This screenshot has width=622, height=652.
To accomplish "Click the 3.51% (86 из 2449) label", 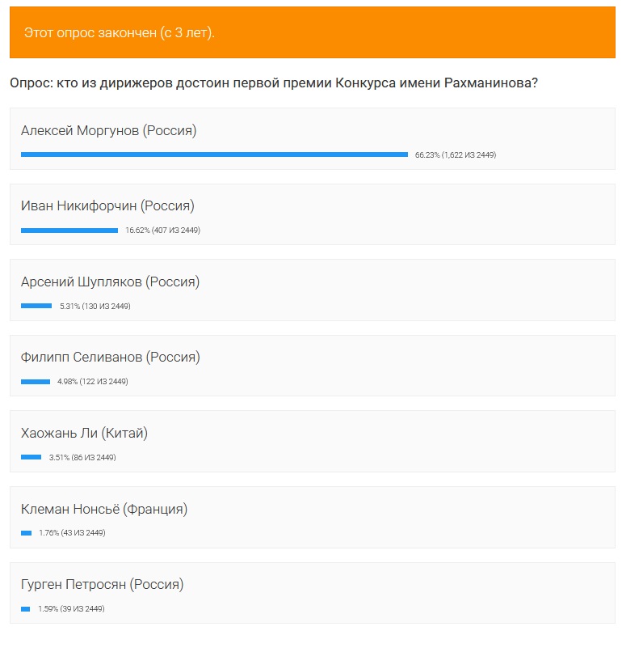I will click(x=82, y=457).
